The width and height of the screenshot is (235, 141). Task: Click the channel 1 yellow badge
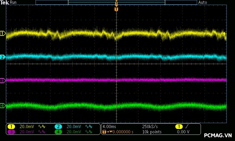[11, 126]
